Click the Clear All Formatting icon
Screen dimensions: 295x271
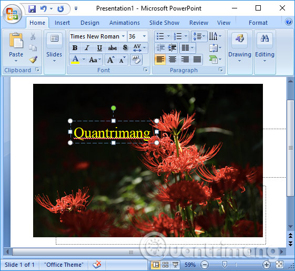[x=136, y=60]
